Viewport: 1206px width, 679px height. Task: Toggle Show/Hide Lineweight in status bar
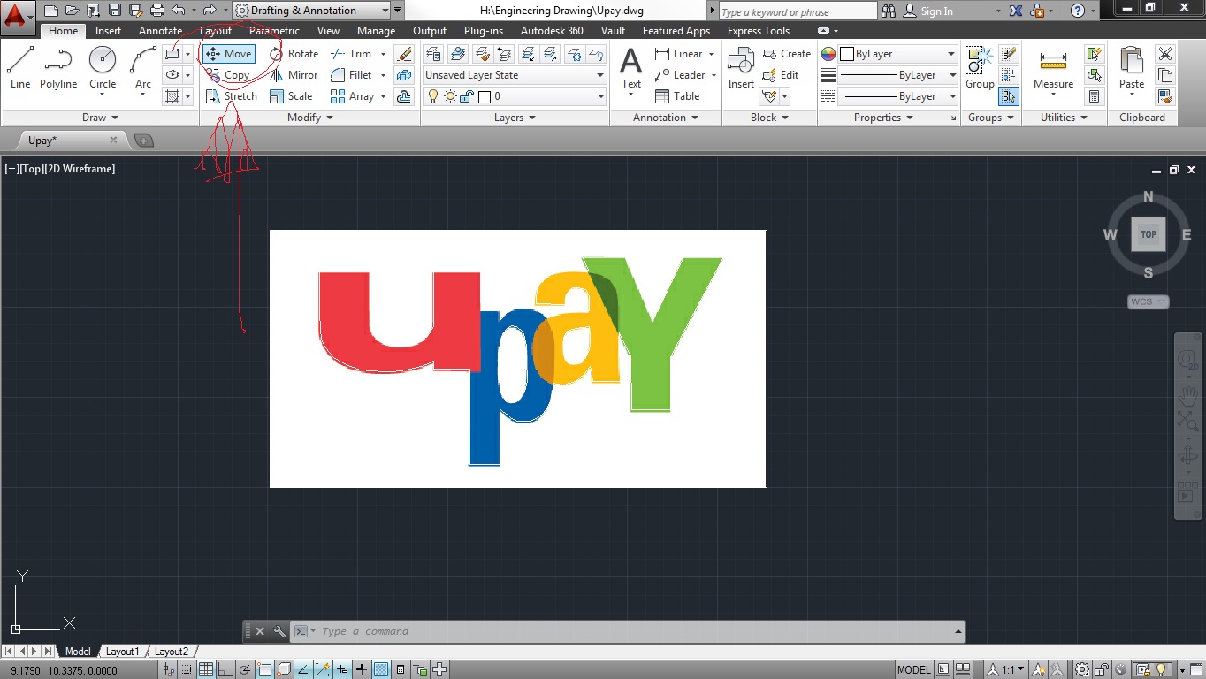(x=362, y=670)
